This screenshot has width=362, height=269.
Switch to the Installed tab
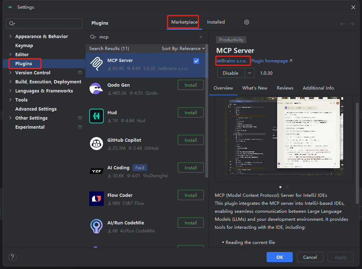pyautogui.click(x=215, y=22)
